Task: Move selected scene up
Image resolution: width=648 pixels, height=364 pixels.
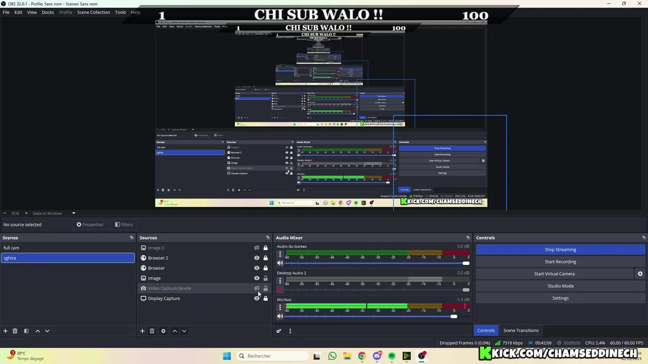Action: (37, 331)
